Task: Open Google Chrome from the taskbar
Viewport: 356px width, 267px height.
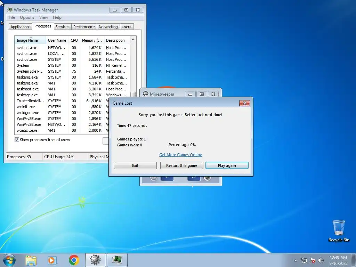Action: click(74, 260)
